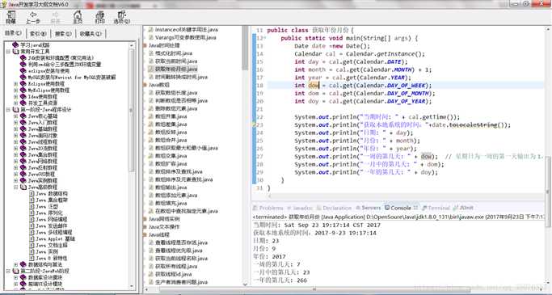
Task: Switch to the Terminal view tab
Action: coord(436,208)
